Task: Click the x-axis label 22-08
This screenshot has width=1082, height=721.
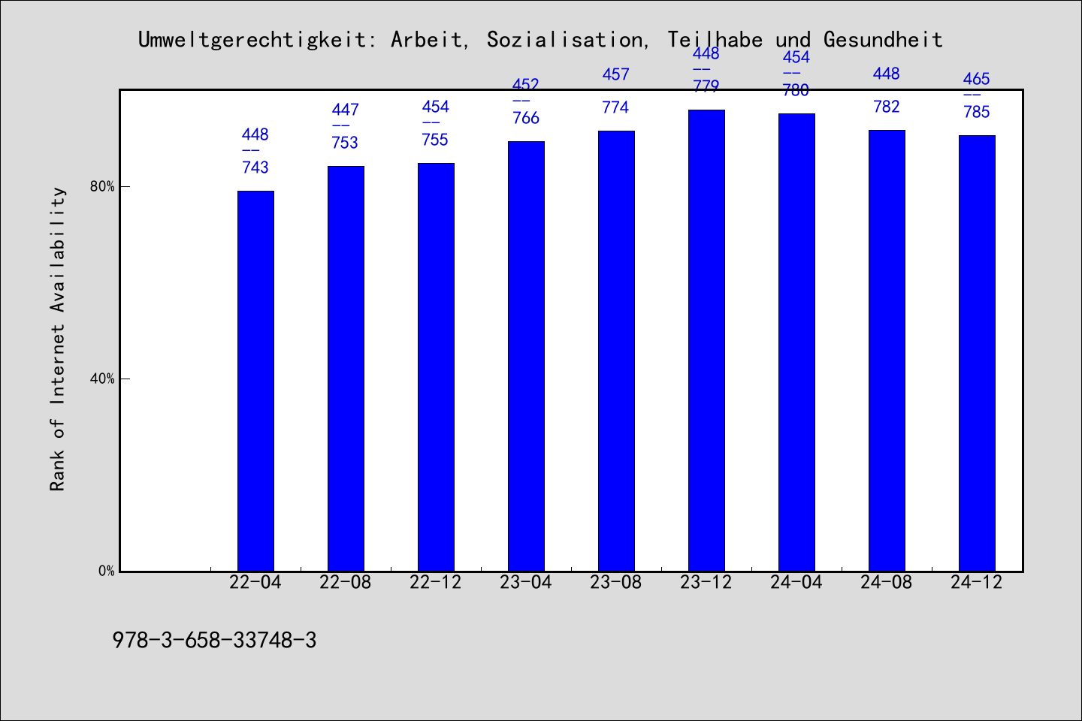Action: tap(346, 582)
